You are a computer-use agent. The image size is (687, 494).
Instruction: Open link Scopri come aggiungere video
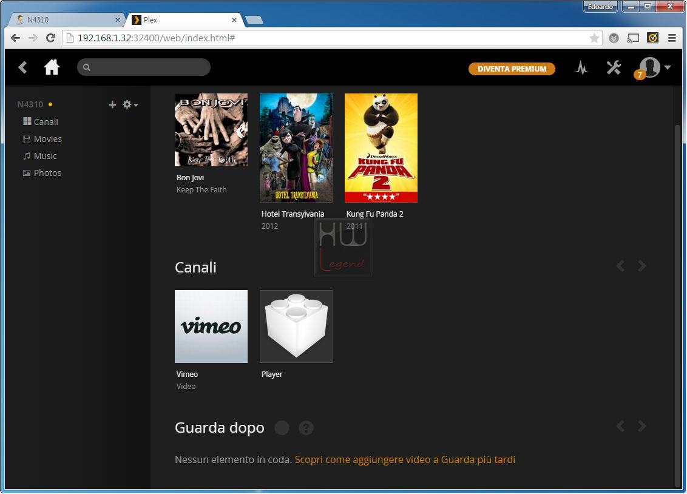click(405, 459)
